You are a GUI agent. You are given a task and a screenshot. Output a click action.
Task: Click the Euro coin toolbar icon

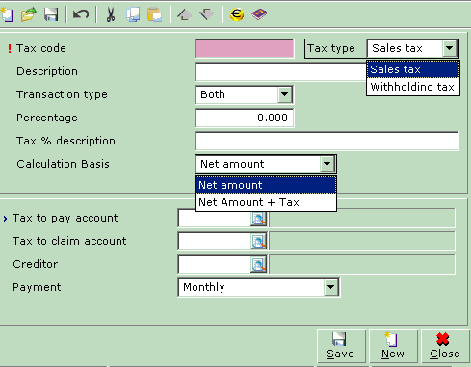(237, 14)
